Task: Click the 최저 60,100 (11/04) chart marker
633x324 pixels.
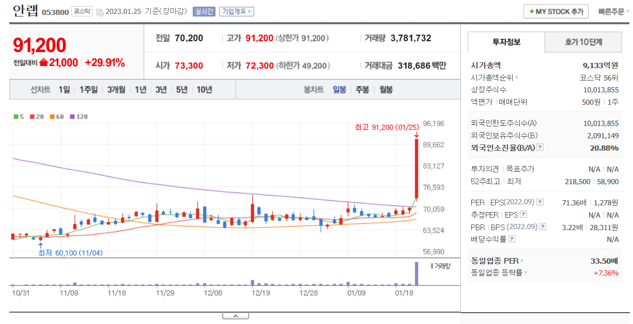Action: [70, 253]
